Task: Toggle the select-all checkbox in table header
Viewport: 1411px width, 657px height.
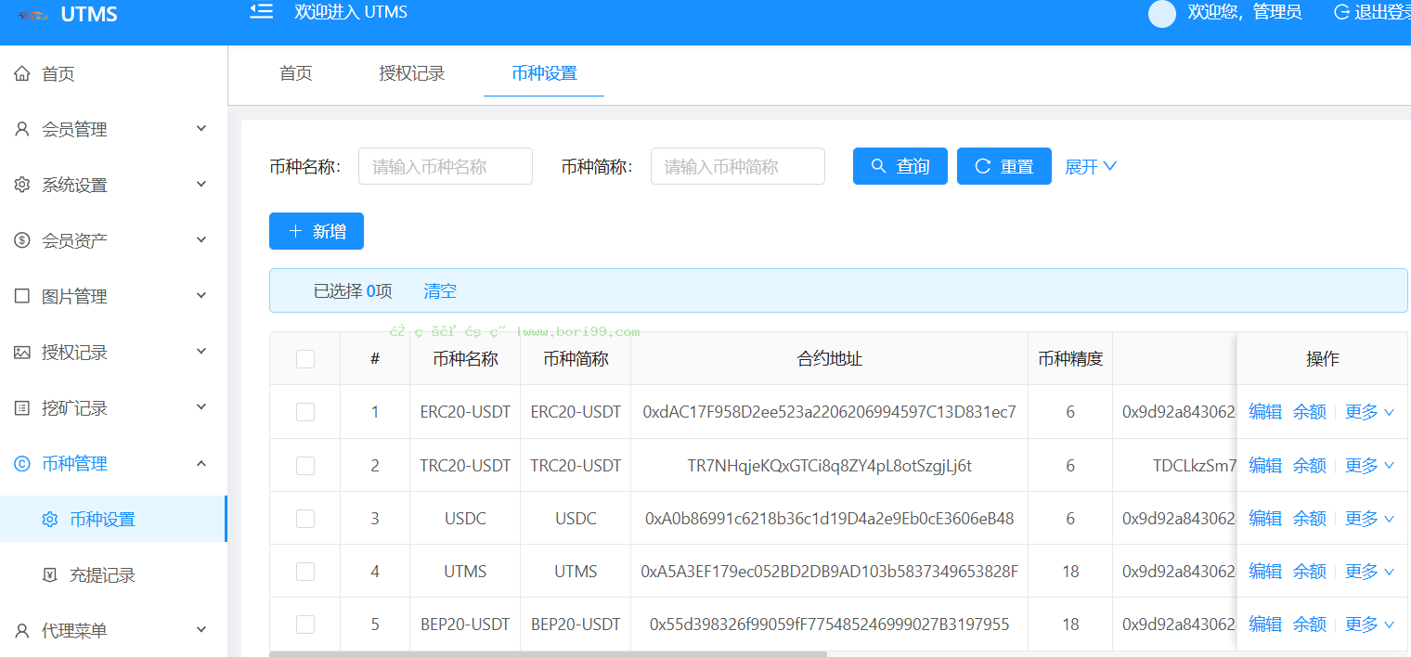Action: [305, 359]
